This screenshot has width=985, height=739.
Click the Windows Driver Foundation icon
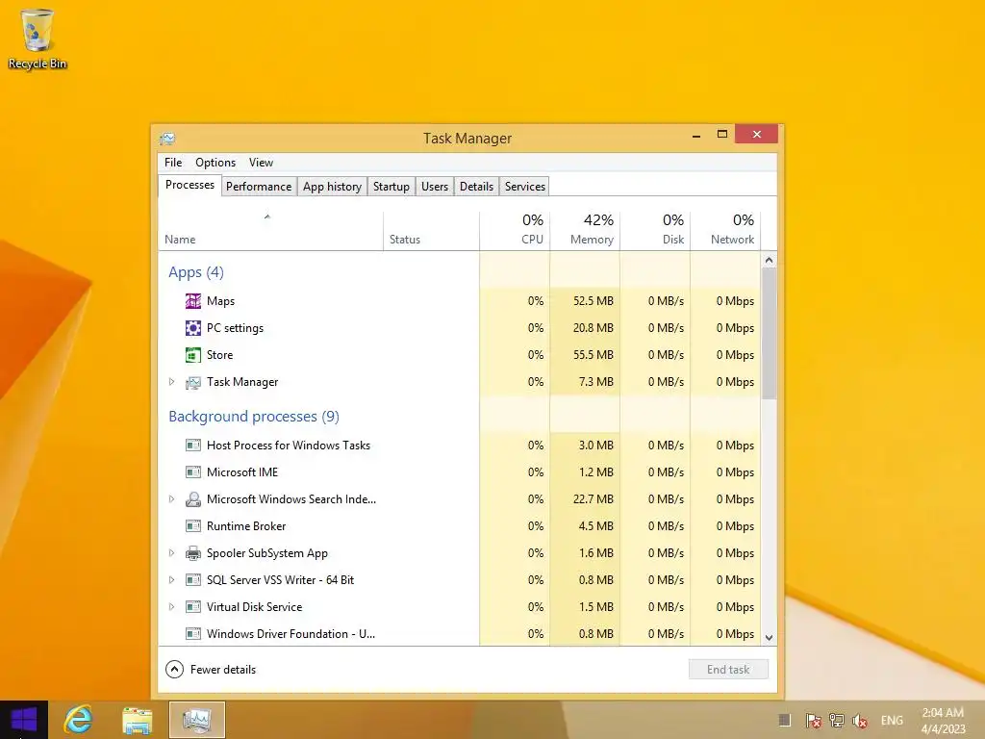192,634
